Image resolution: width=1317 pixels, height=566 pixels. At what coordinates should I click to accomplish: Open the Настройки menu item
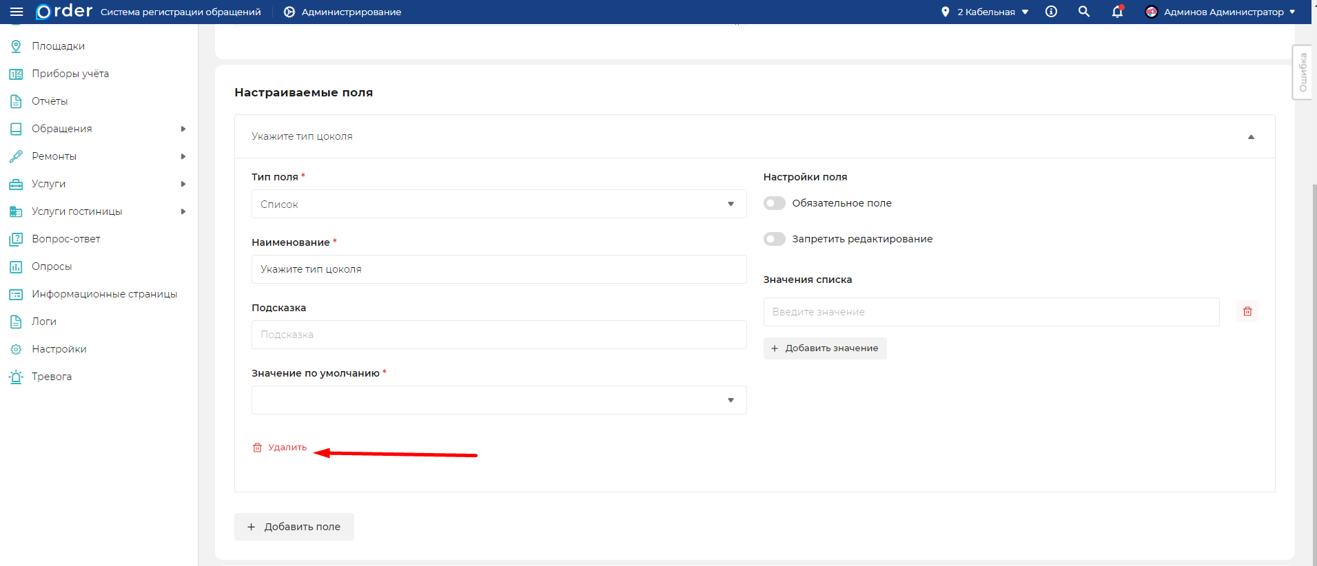pos(59,349)
